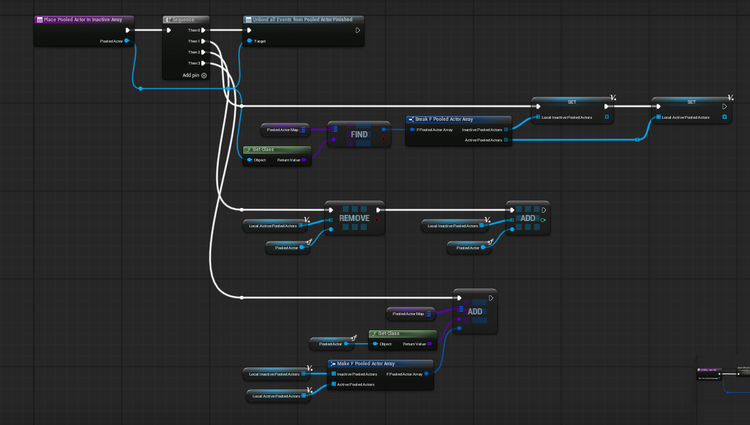Click the Then 3 exec pin on Sequence

[203, 63]
